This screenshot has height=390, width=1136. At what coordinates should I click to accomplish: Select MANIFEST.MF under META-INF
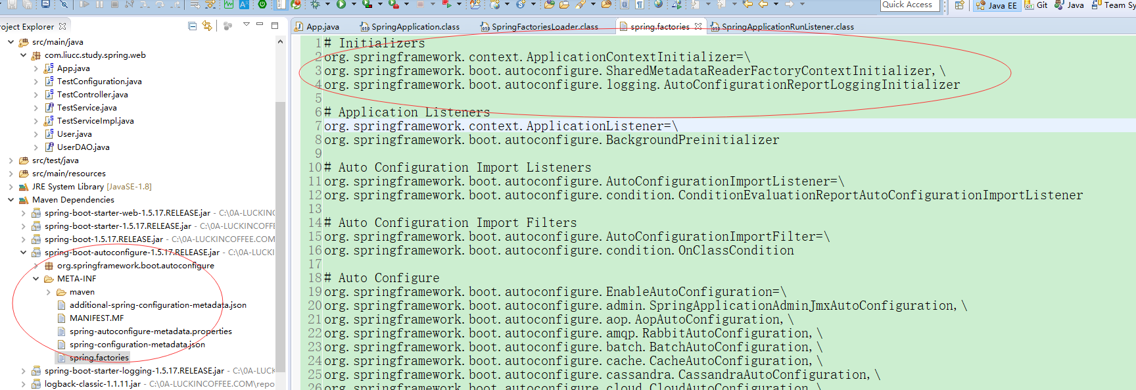(96, 318)
